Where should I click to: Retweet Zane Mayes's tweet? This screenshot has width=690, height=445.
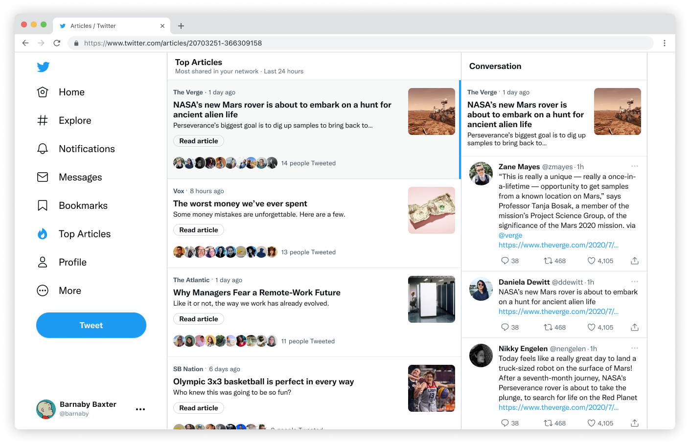point(548,261)
